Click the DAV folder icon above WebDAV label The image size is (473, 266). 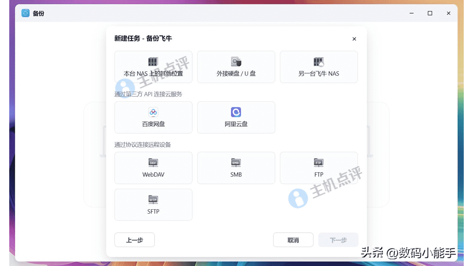[x=153, y=162]
